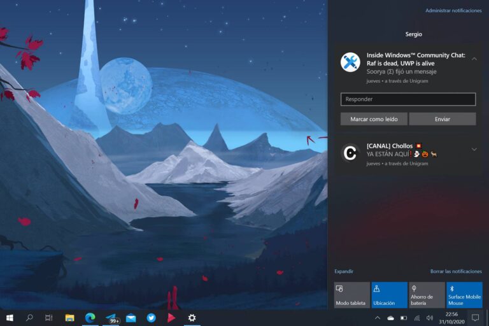Toggle Modo tableta quick action
The image size is (489, 326).
[351, 295]
